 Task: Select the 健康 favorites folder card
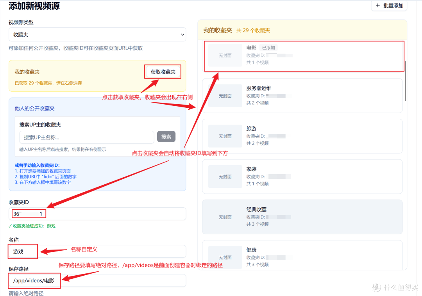[x=302, y=255]
